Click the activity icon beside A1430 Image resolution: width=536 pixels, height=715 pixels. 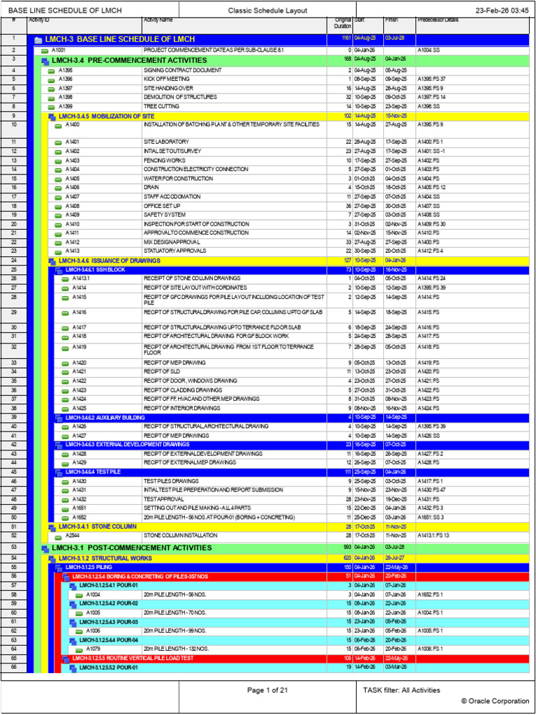click(x=65, y=482)
